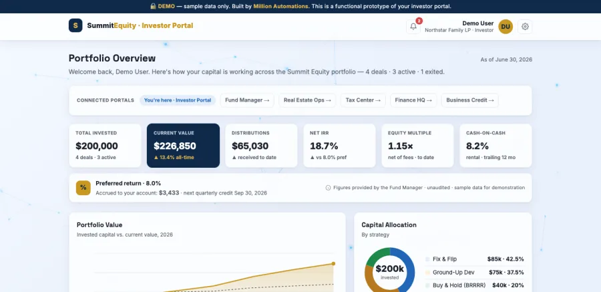Click the Demo User name text

[x=478, y=23]
